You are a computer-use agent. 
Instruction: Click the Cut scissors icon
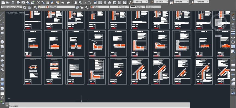click(x=38, y=2)
